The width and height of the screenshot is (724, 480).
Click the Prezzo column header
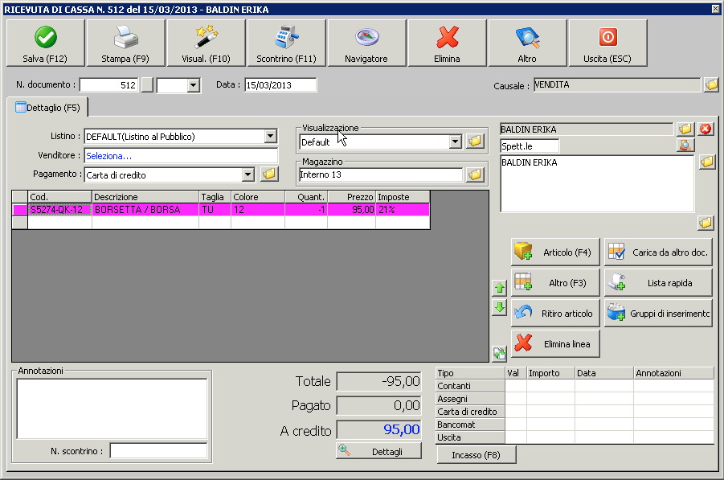click(x=351, y=197)
